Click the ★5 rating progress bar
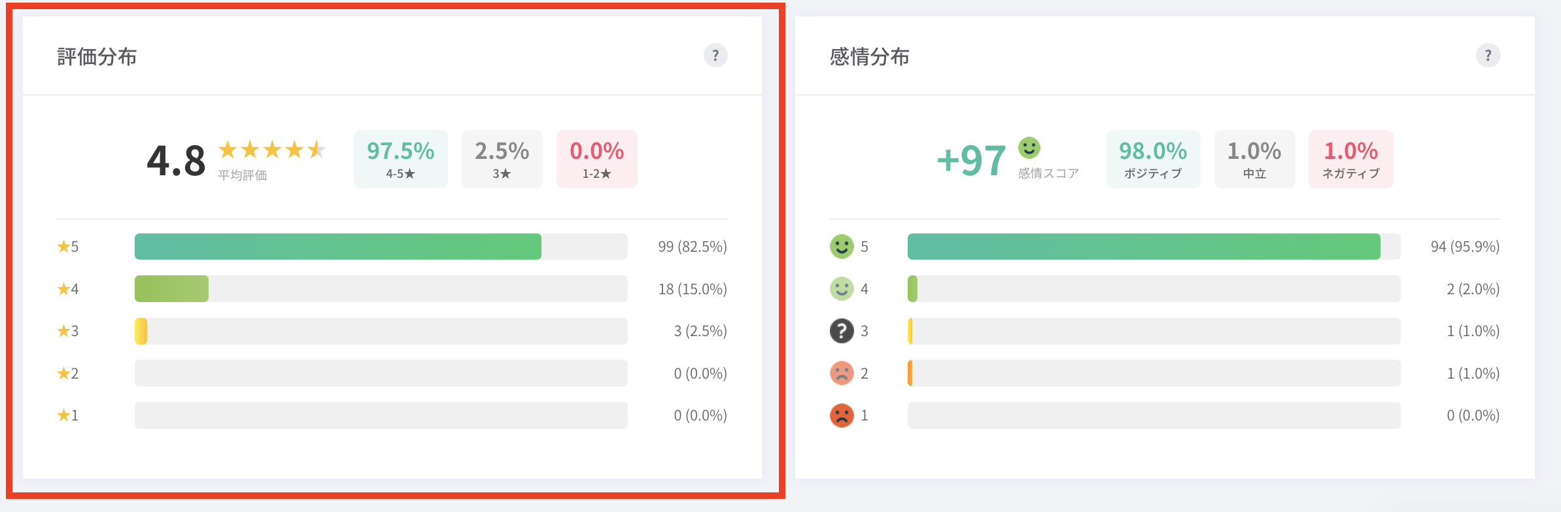 pos(381,247)
